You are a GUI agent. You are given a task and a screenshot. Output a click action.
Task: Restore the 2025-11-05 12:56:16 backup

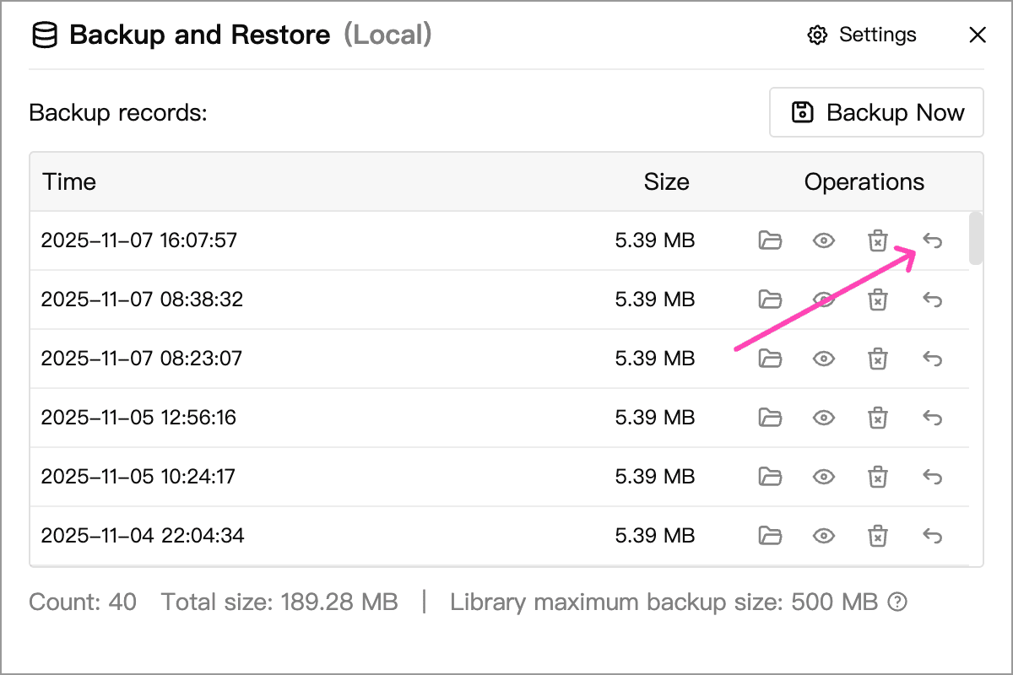click(932, 418)
